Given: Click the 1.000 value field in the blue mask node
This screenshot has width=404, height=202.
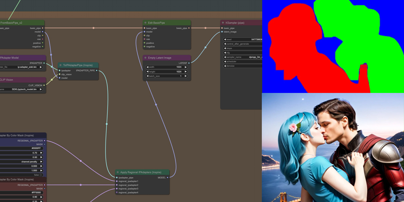Looking at the screenshot, I should coord(22,170).
